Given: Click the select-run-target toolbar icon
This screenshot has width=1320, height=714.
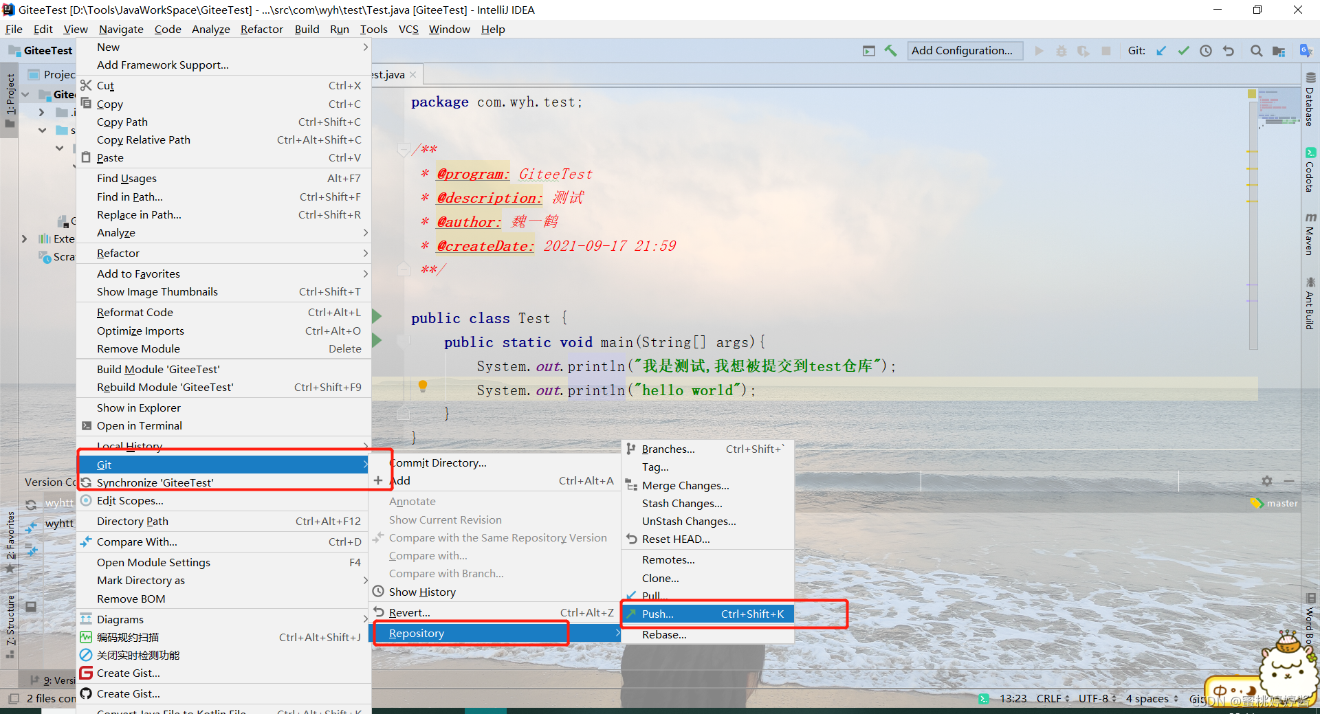Looking at the screenshot, I should tap(869, 51).
